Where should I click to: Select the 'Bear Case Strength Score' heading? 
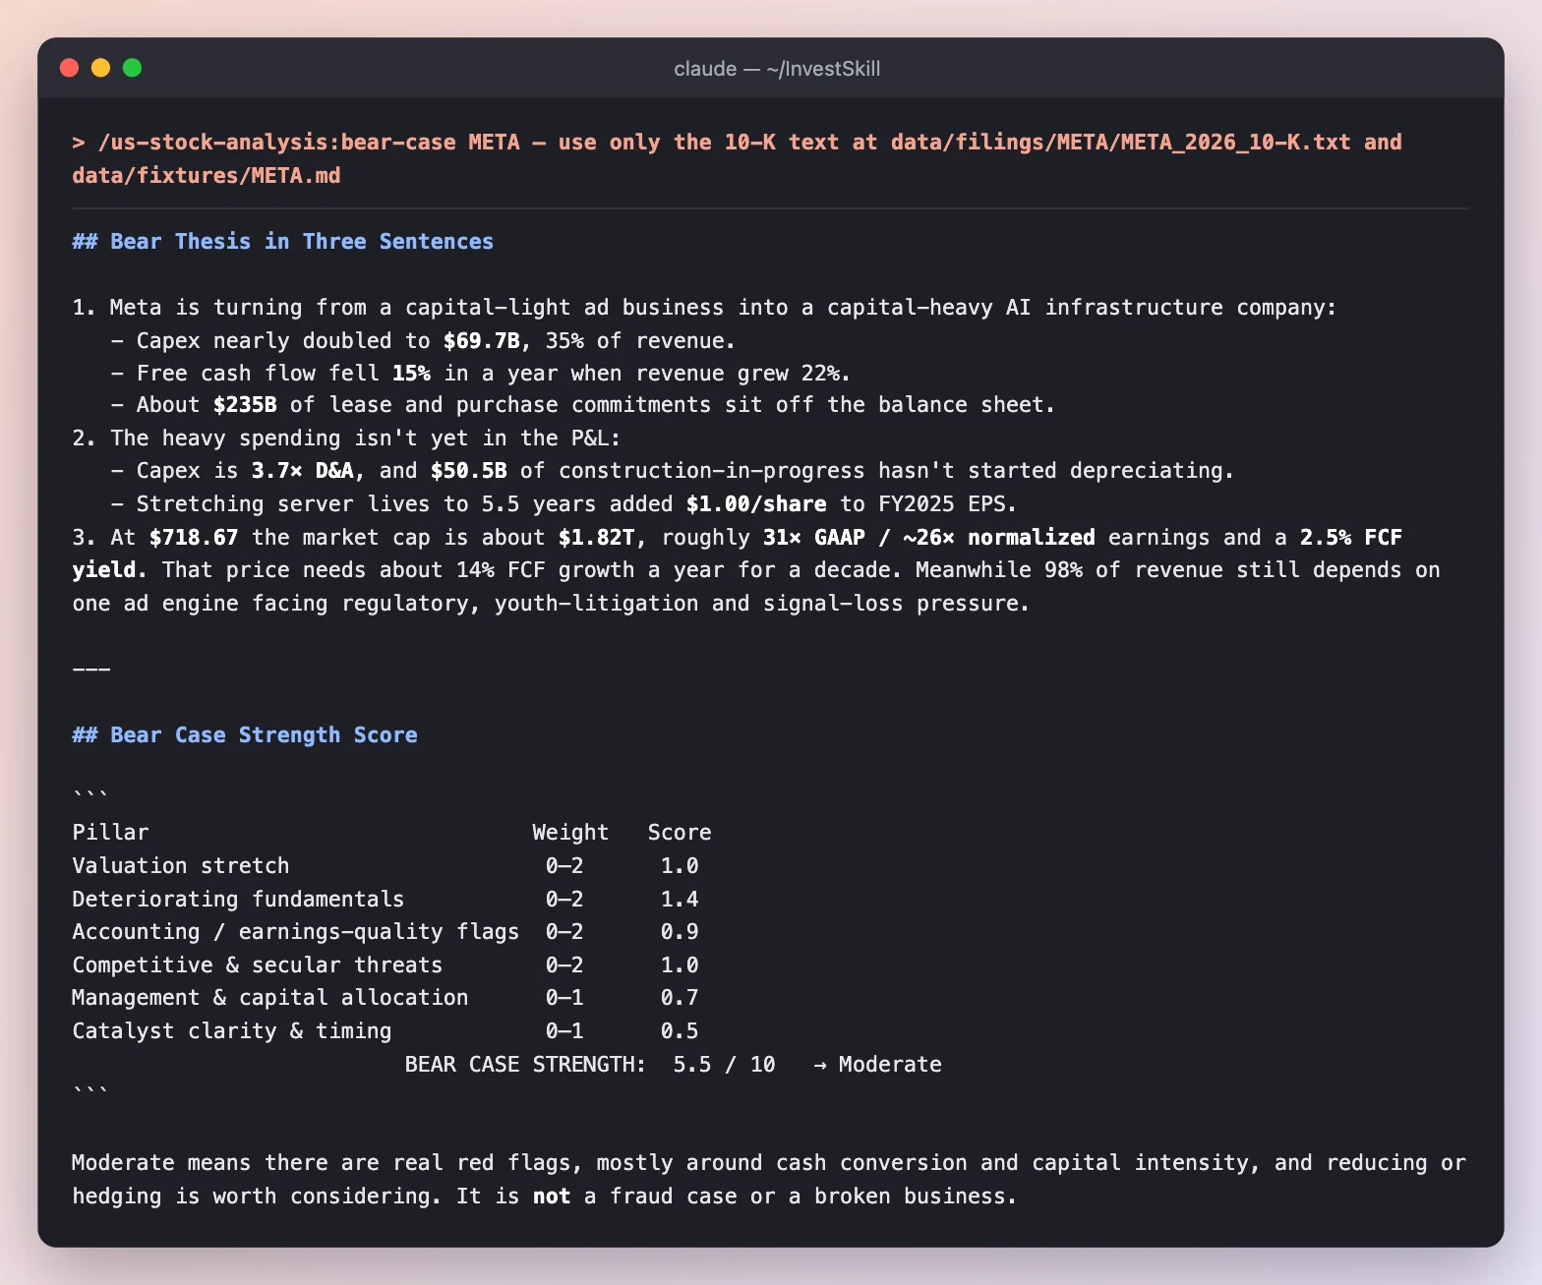[245, 735]
